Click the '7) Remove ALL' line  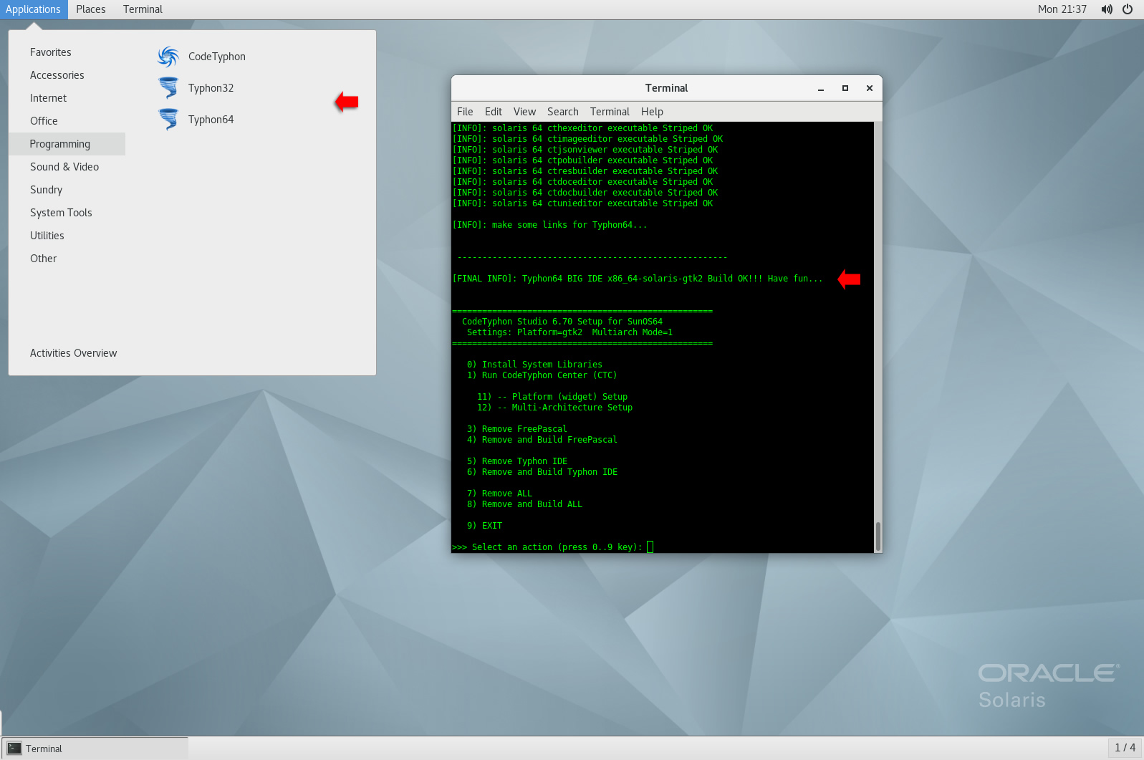coord(499,494)
